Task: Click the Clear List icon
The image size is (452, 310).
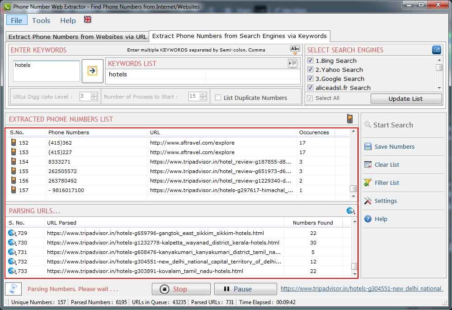Action: [368, 164]
